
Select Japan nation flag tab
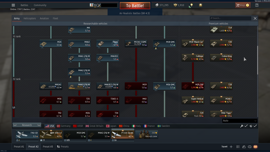click(x=111, y=126)
